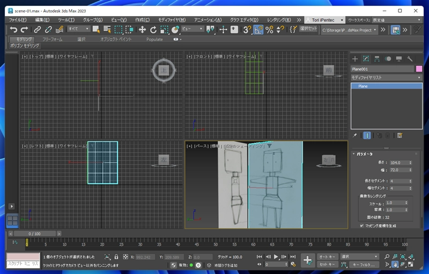Activate the Select and Move tool
Image resolution: width=429 pixels, height=274 pixels.
coord(142,29)
